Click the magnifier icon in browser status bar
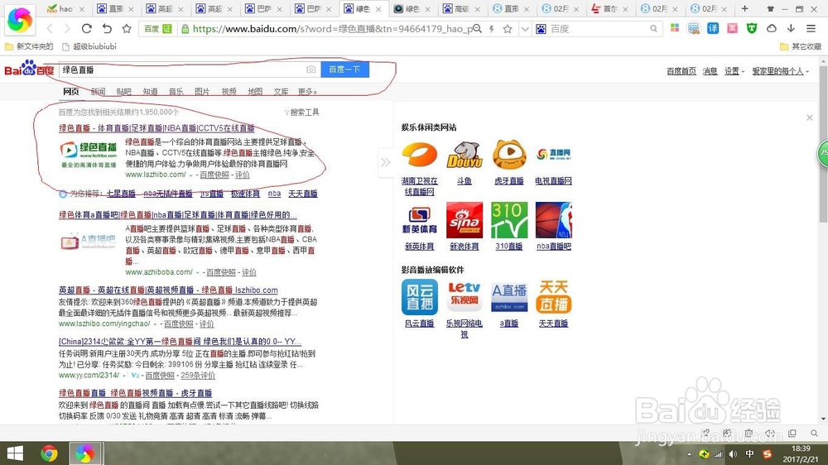Viewport: 828px width, 465px height. (814, 434)
